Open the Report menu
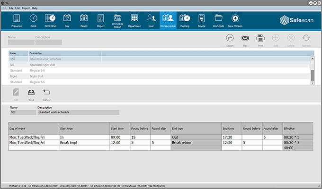 26,9
